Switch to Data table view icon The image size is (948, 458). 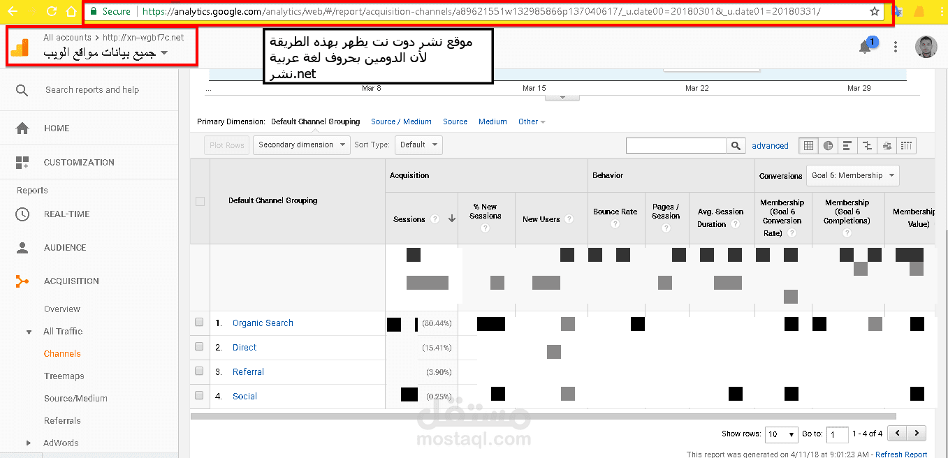(x=808, y=145)
